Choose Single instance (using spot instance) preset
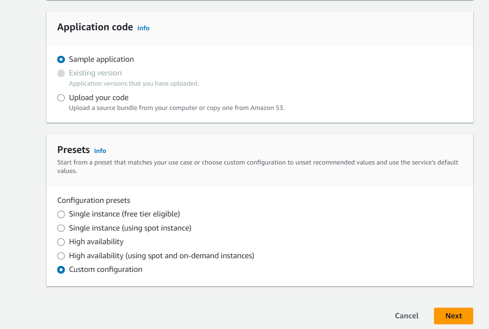This screenshot has width=489, height=329. (x=61, y=228)
